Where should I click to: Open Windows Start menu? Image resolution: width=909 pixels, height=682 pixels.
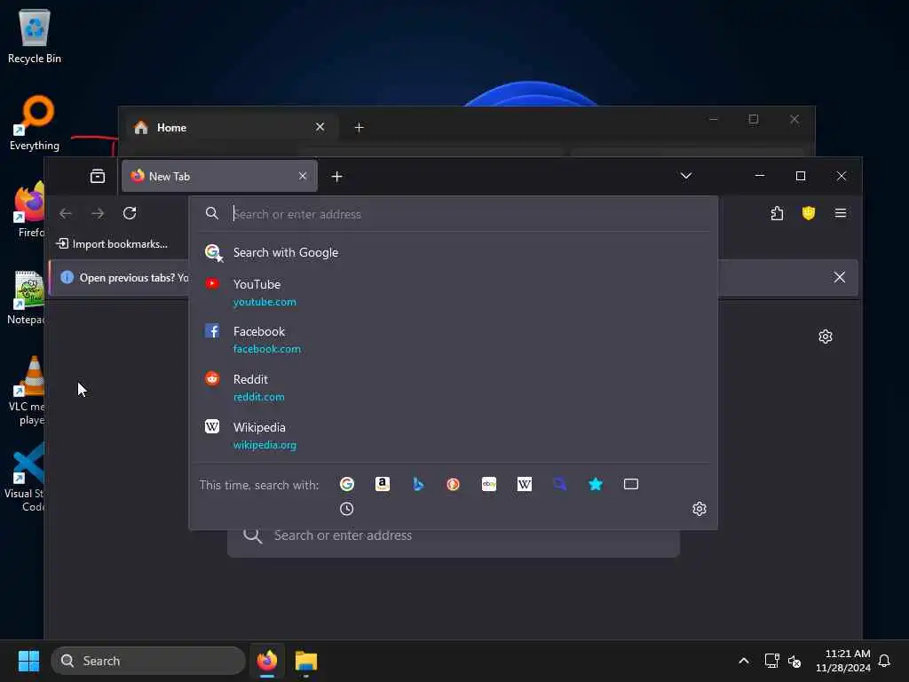point(28,661)
